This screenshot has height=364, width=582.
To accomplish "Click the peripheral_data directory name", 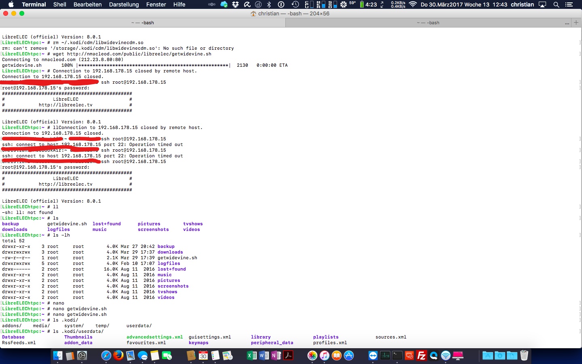I will 272,343.
